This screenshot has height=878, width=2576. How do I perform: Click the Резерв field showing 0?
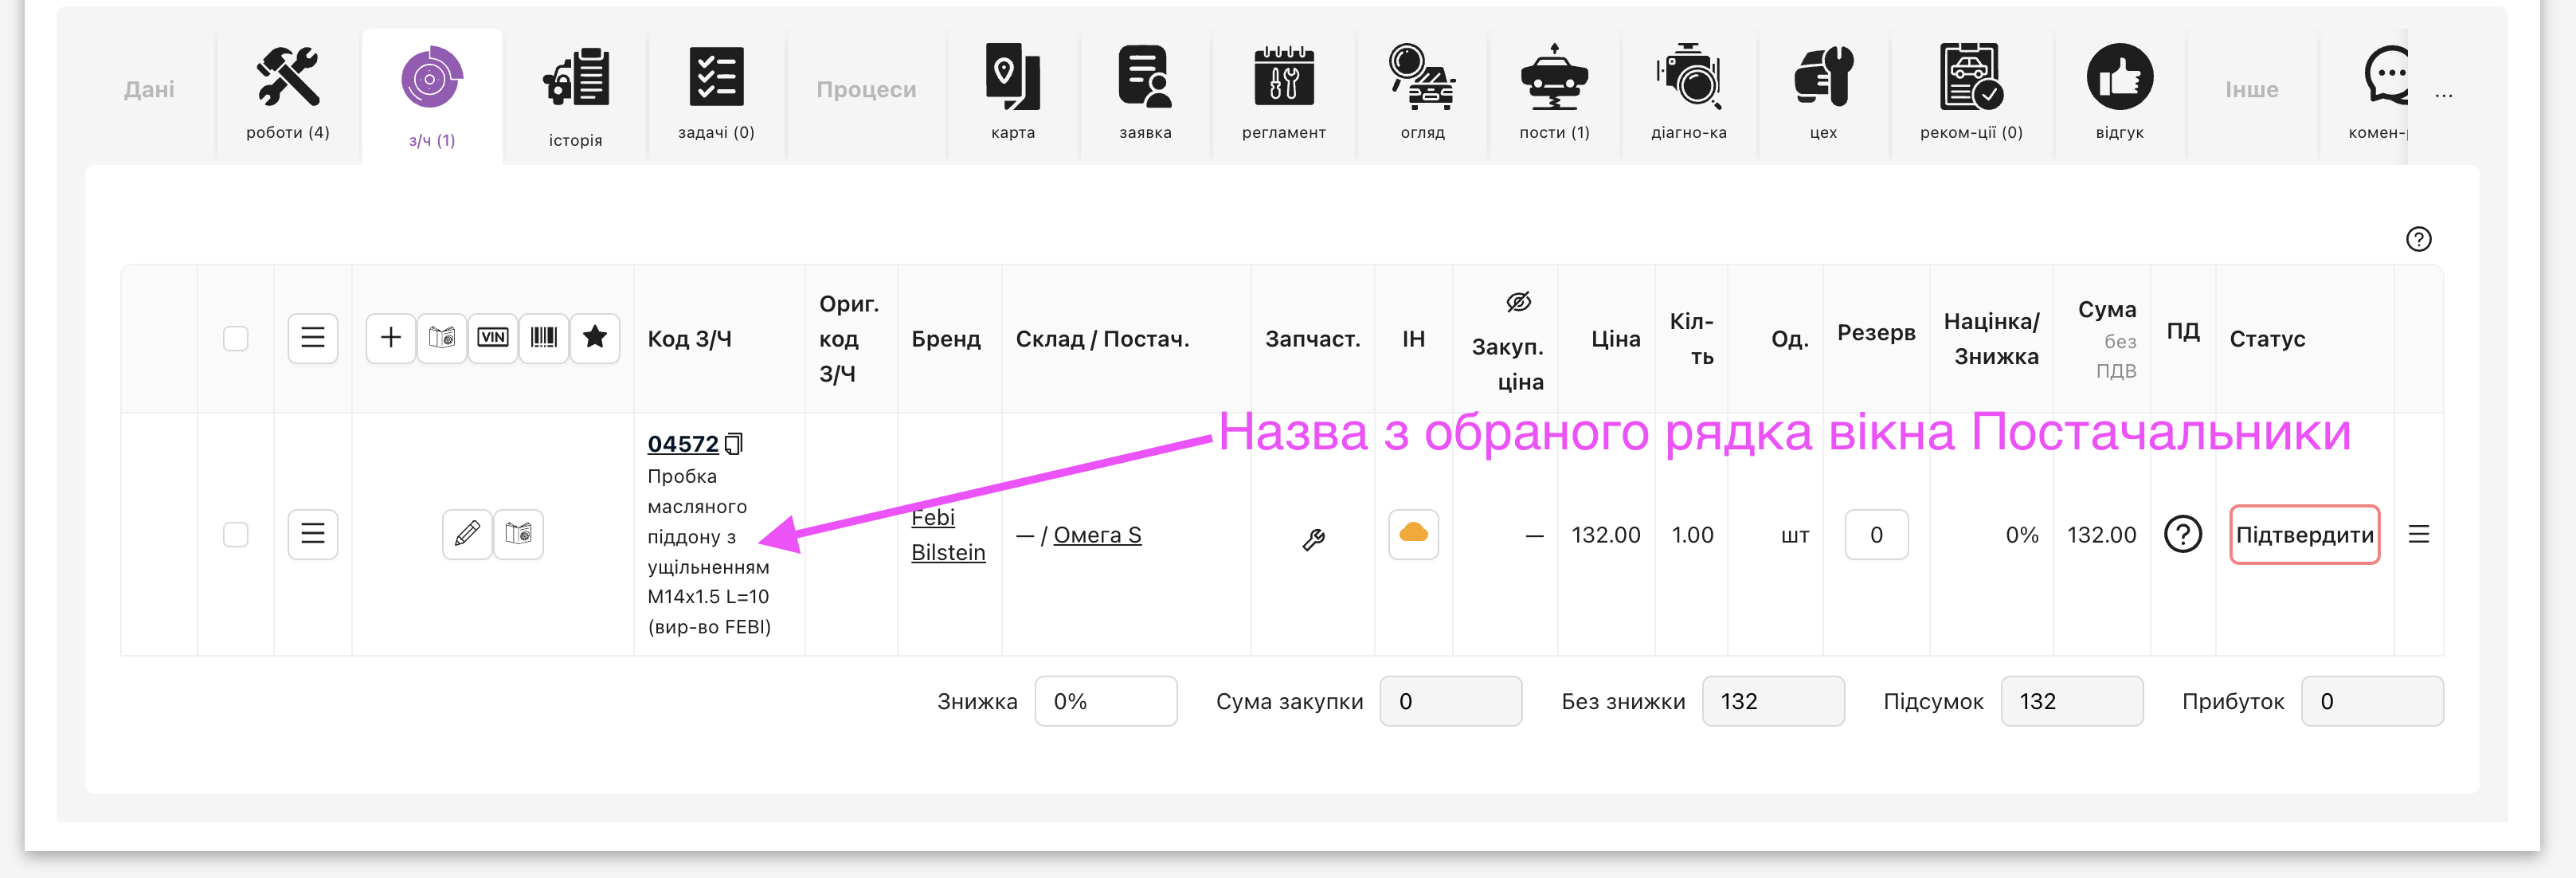pos(1876,535)
